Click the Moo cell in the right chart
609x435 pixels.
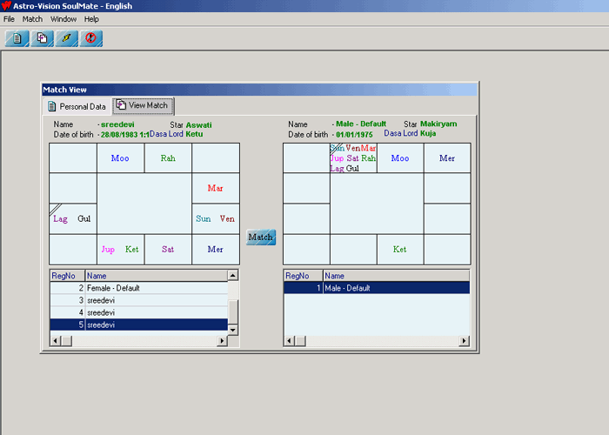click(x=400, y=158)
